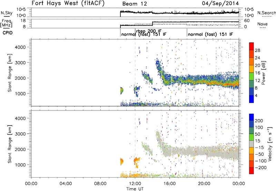Click the frequency step-up line in Freq. panel
This screenshot has width=276, height=191.
152,24
